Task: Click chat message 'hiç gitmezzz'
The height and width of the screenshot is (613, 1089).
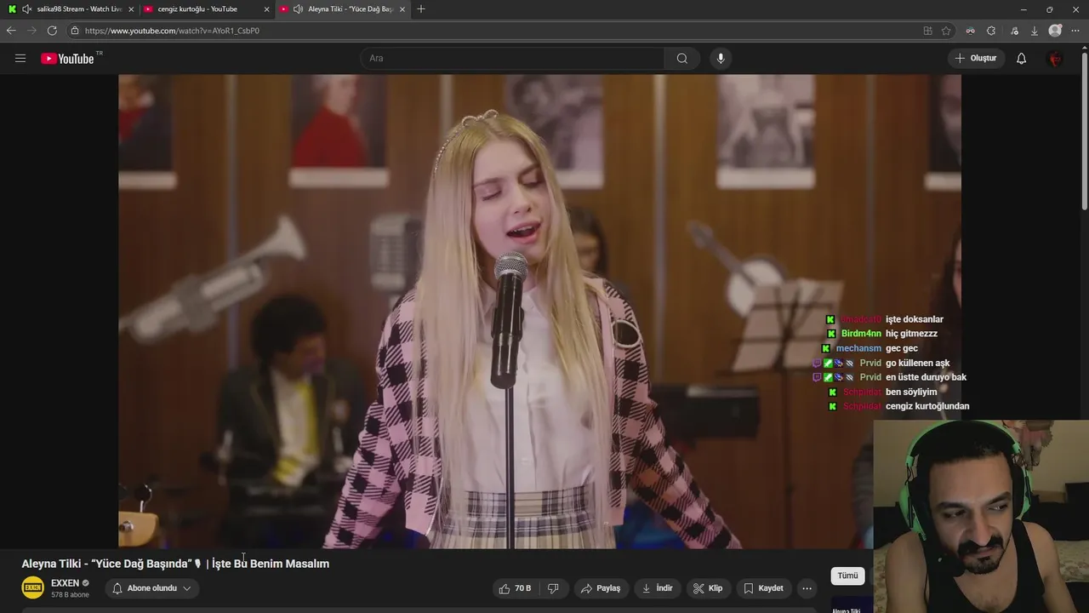Action: click(911, 334)
